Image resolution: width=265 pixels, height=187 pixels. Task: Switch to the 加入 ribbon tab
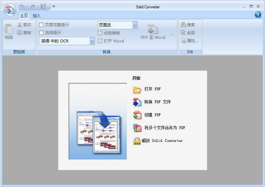36,16
